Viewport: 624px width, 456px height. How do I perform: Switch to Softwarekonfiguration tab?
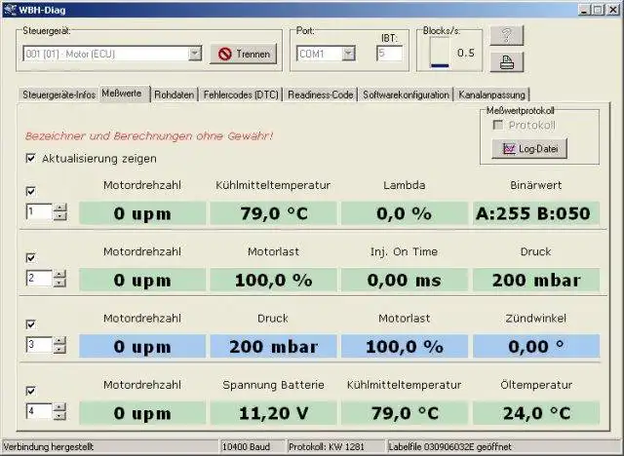(x=406, y=95)
